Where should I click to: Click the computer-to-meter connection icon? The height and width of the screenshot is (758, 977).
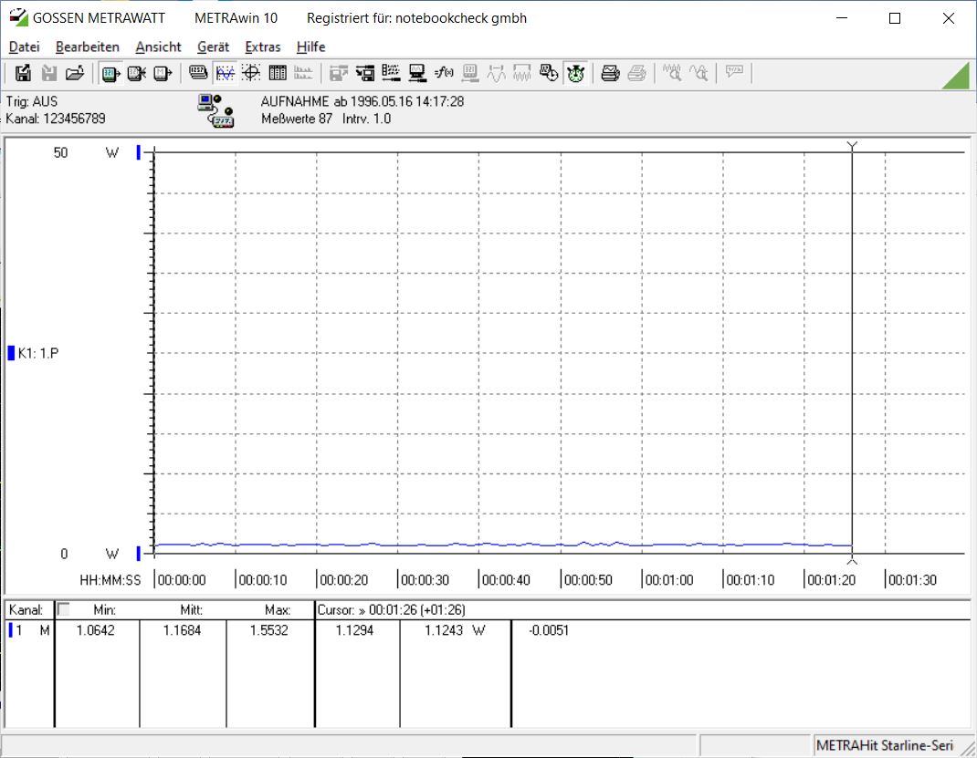(x=215, y=110)
